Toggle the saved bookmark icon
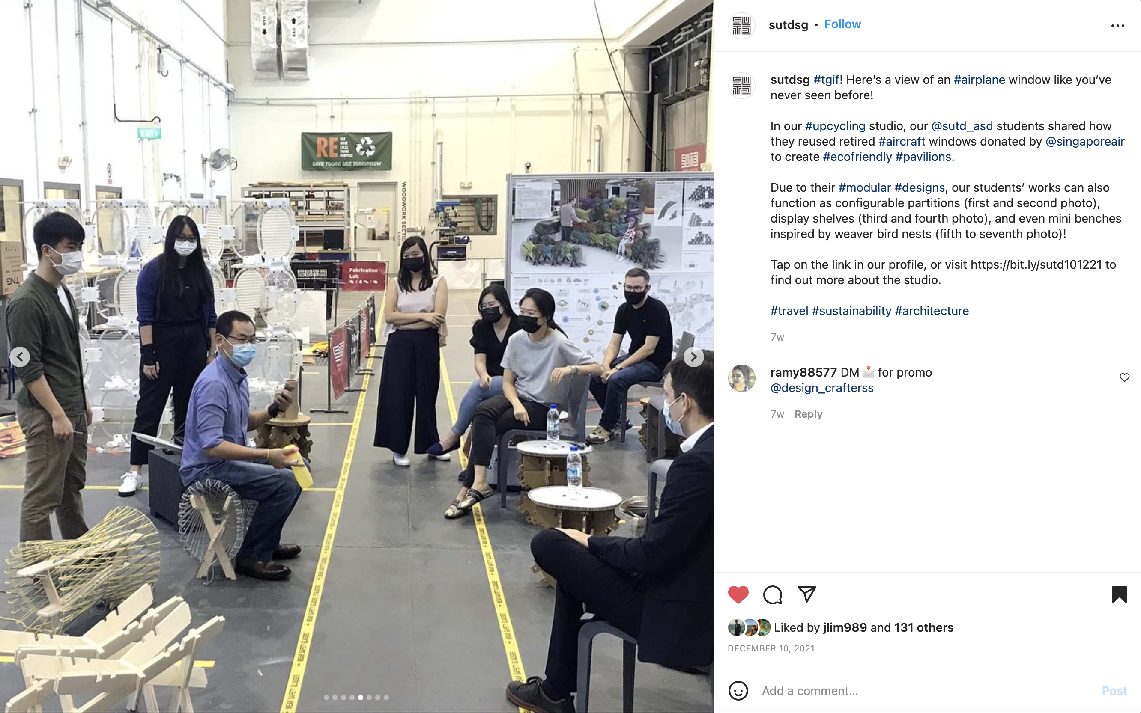This screenshot has height=713, width=1141. point(1119,594)
